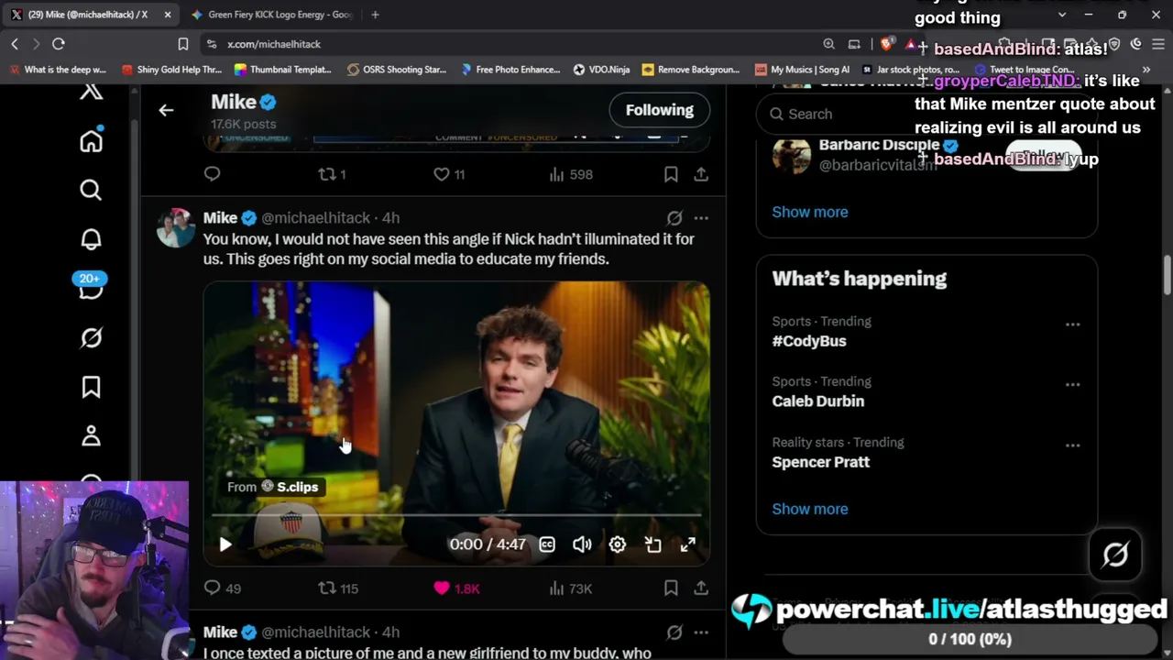This screenshot has height=660, width=1173.
Task: Toggle closed captions on the video
Action: (547, 544)
